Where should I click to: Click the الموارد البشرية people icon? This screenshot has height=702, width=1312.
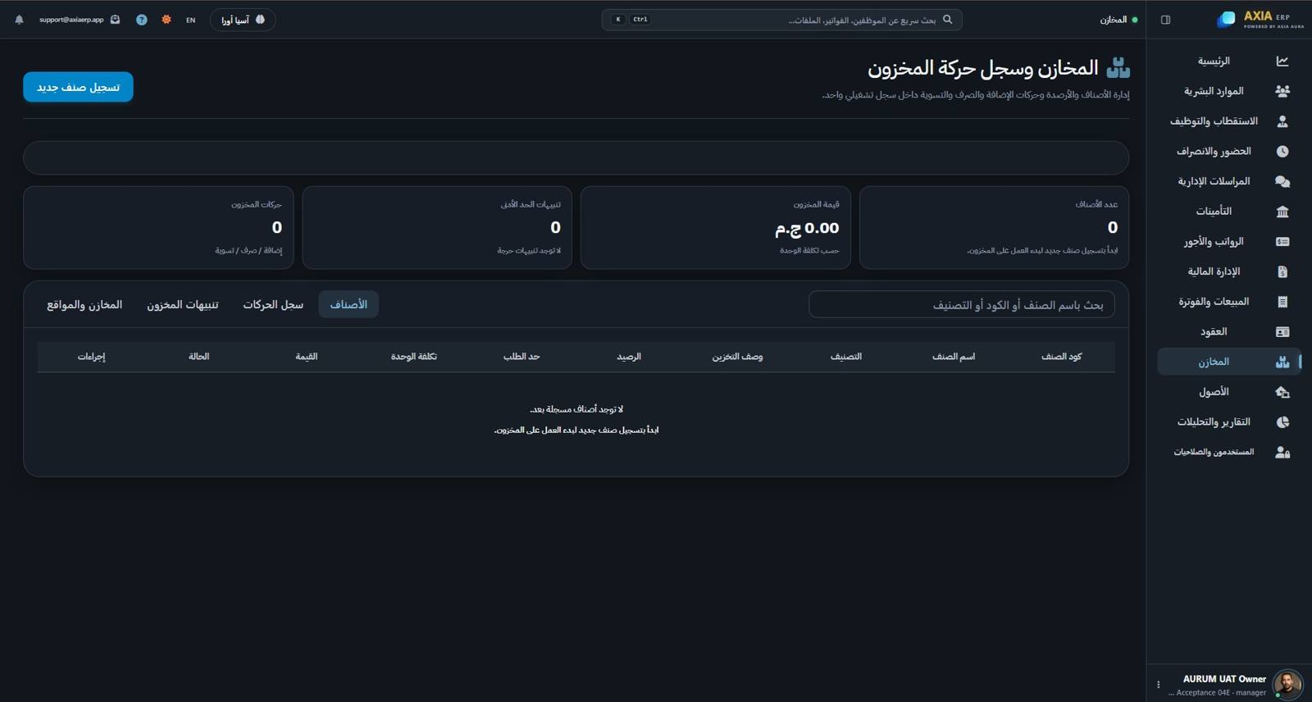point(1282,91)
